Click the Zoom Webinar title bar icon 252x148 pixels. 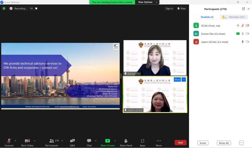click(x=2, y=2)
